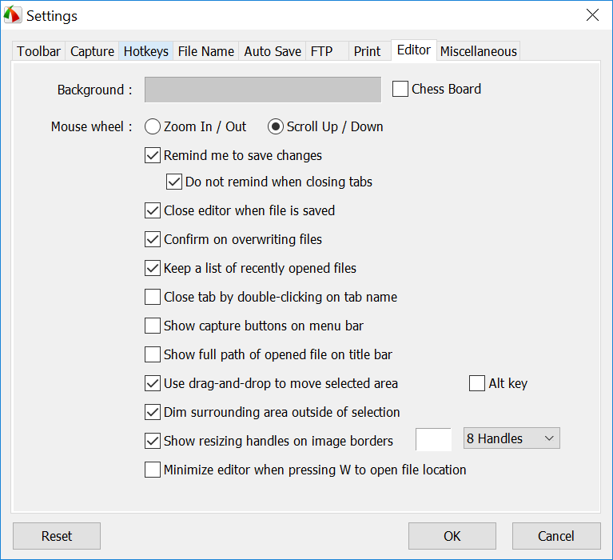Confirm settings with OK button
The image size is (613, 560).
[x=452, y=536]
